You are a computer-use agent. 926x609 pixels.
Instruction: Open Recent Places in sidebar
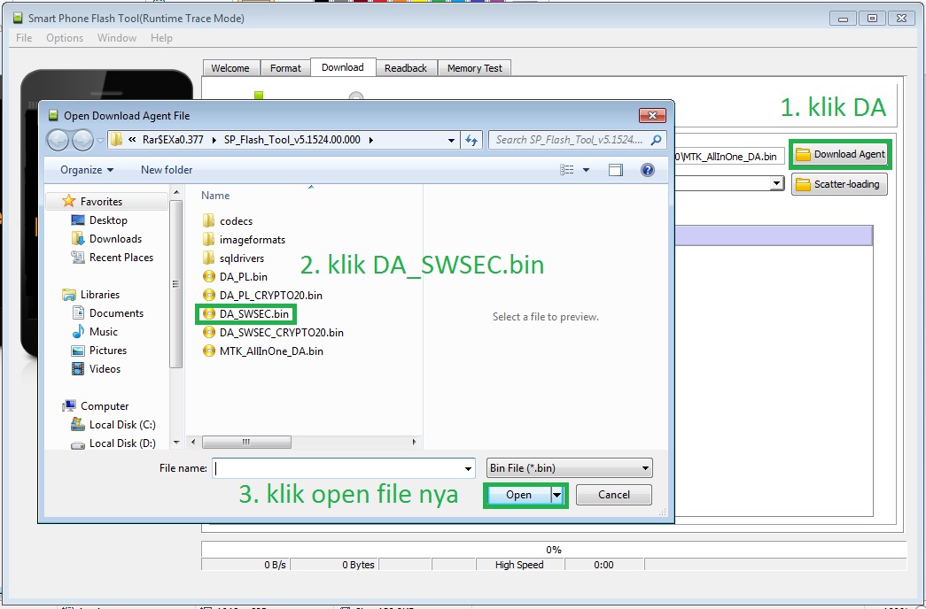[x=121, y=258]
